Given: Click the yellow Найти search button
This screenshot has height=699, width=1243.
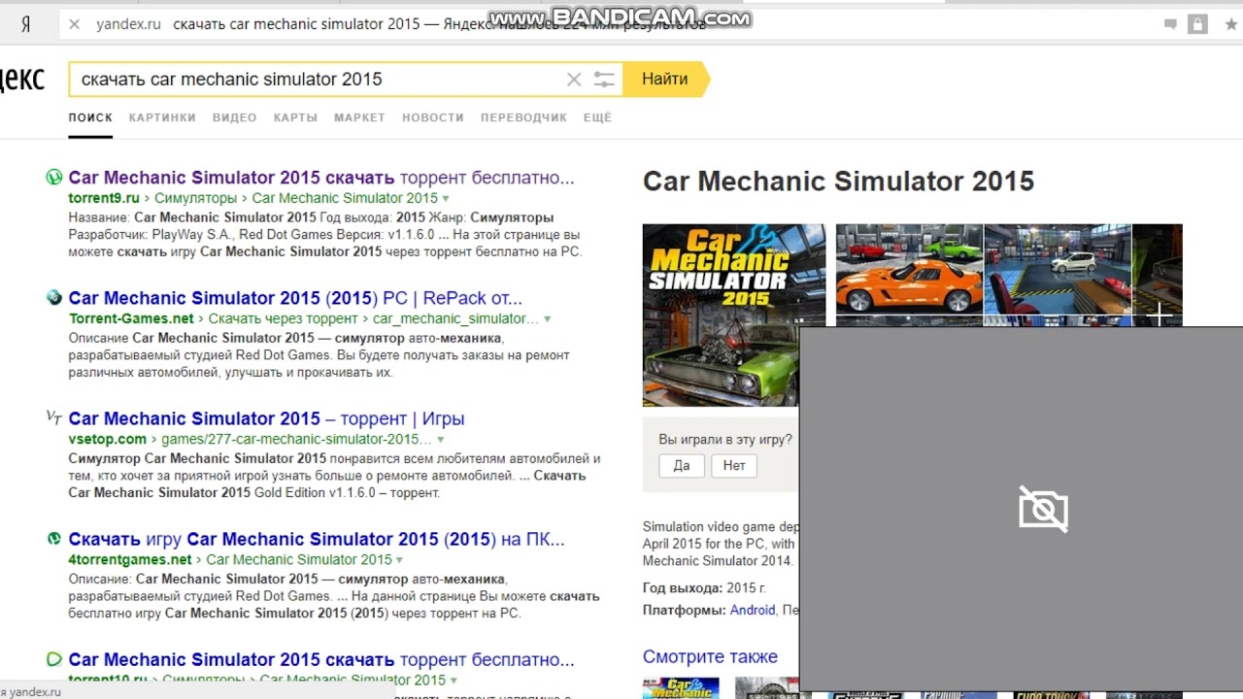Looking at the screenshot, I should (665, 80).
